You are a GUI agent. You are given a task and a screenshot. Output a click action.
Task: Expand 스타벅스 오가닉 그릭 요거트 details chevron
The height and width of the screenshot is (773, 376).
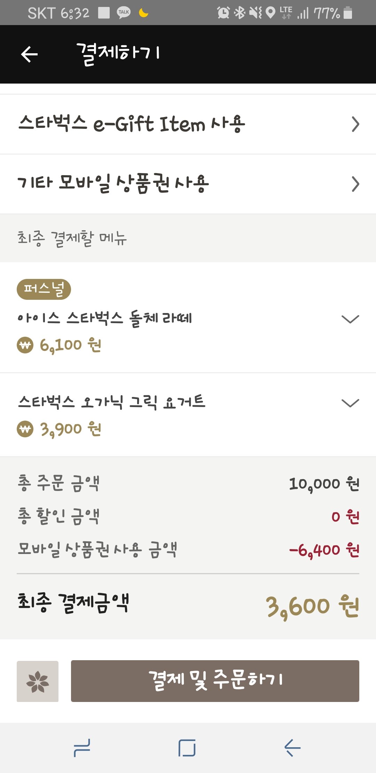click(350, 403)
